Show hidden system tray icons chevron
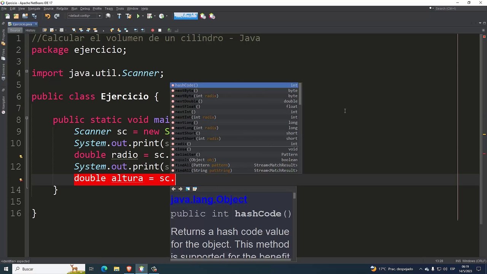 pyautogui.click(x=421, y=269)
